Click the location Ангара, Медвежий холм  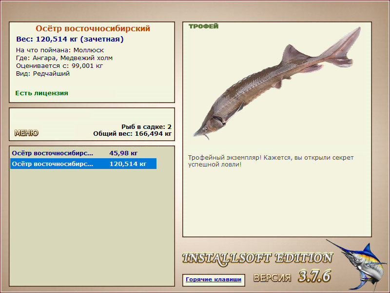point(73,58)
